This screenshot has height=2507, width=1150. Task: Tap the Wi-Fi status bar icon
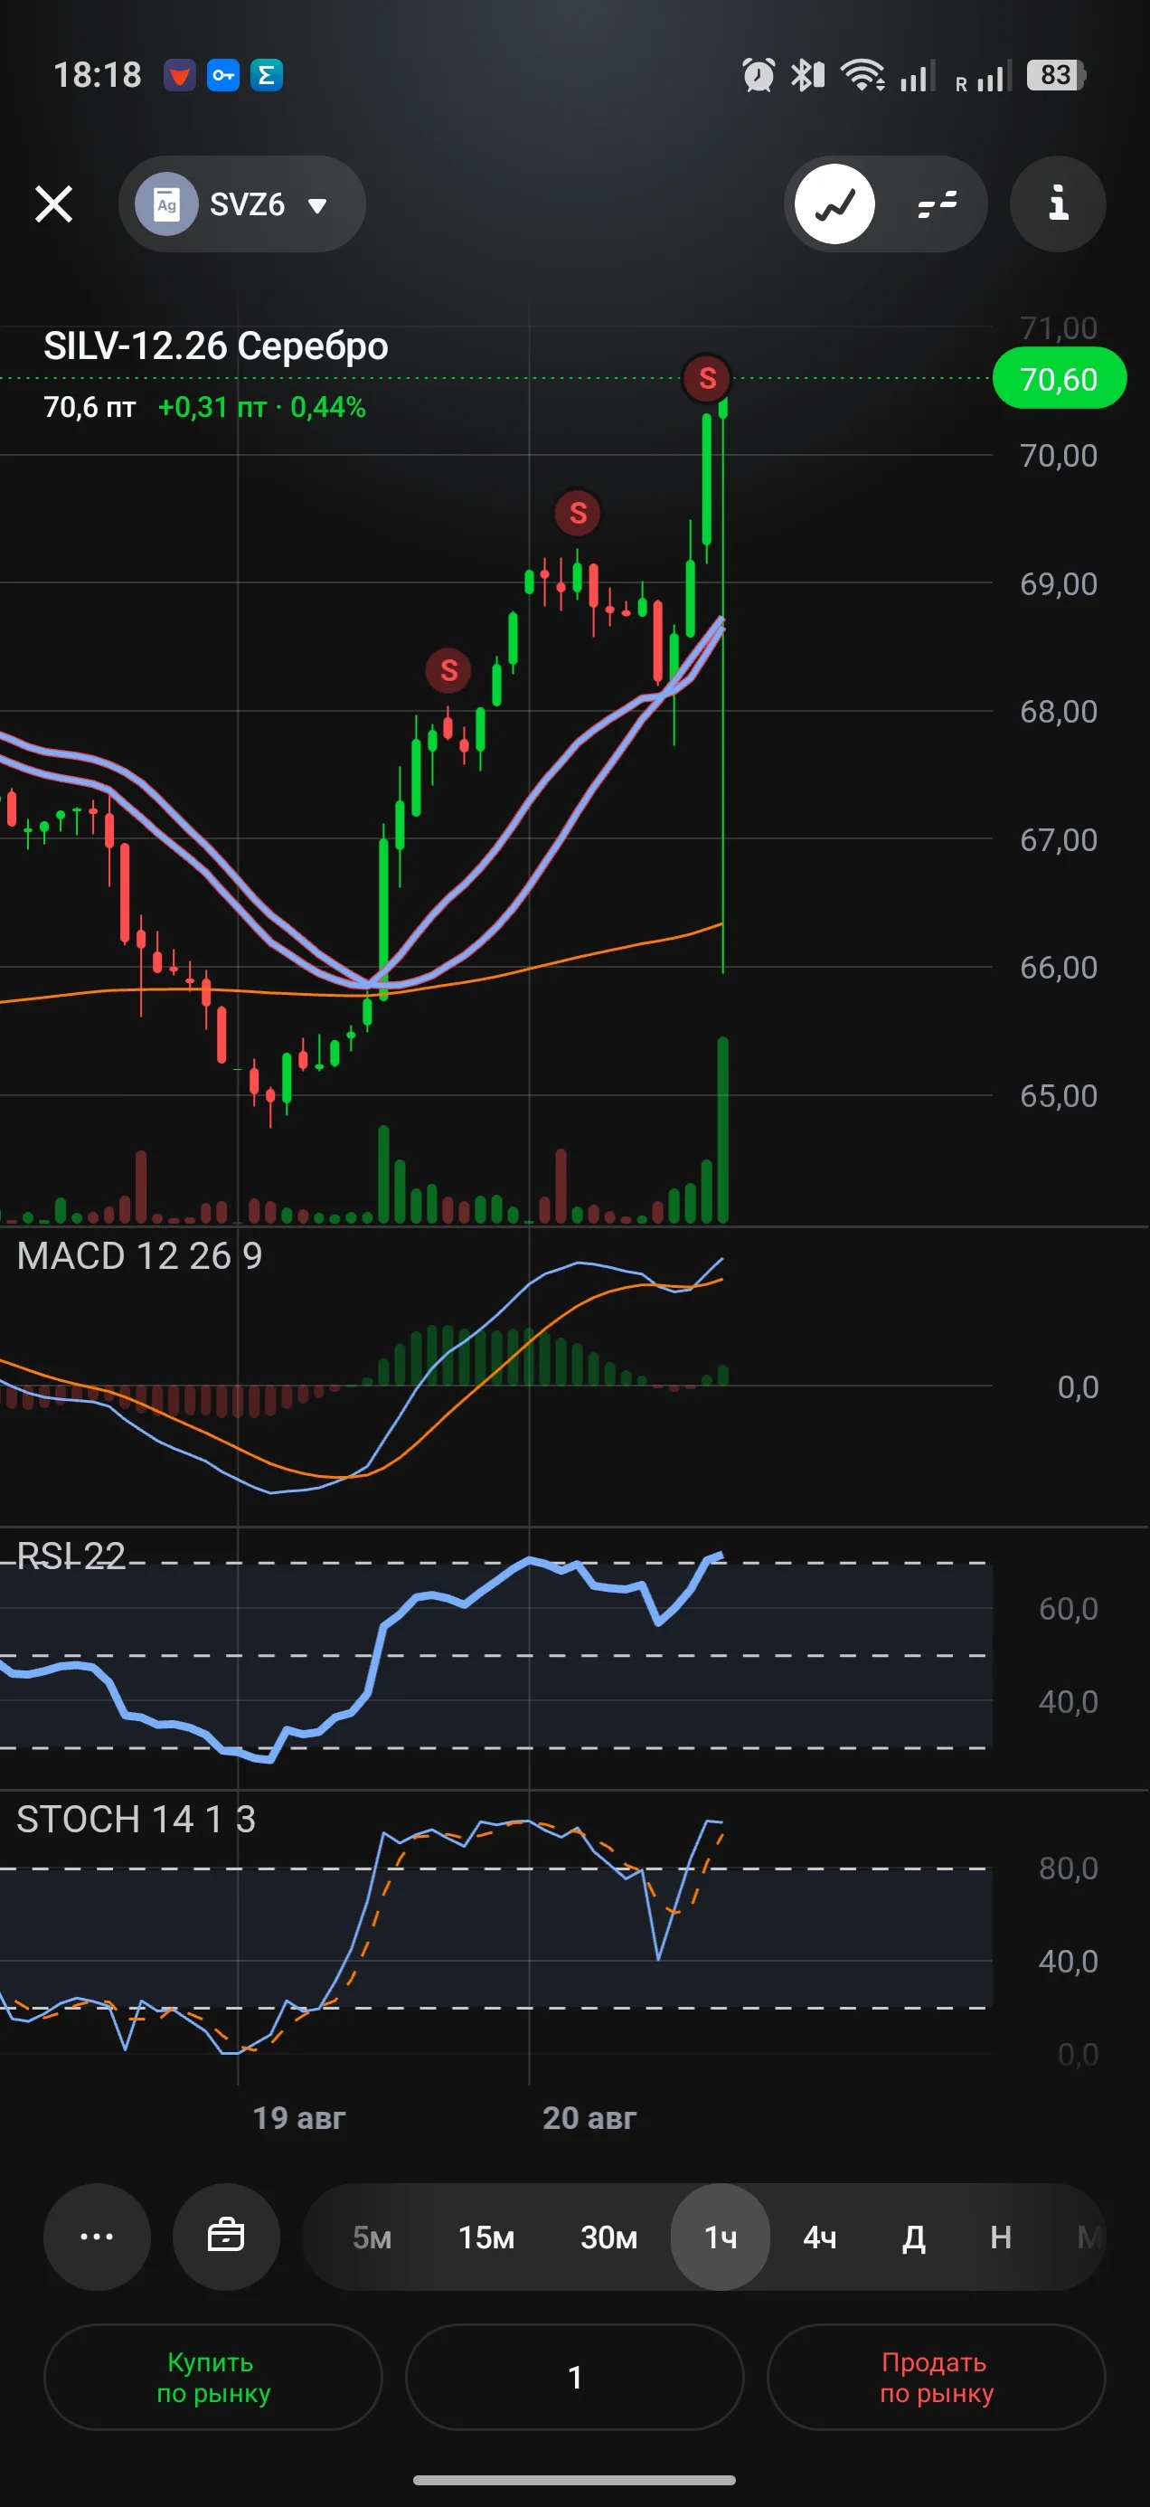pyautogui.click(x=862, y=75)
